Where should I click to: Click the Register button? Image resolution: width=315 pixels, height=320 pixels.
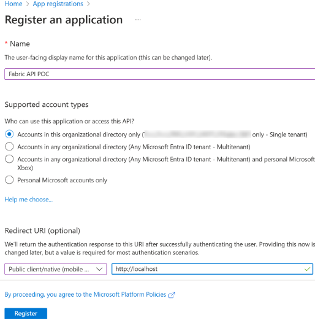tap(26, 313)
